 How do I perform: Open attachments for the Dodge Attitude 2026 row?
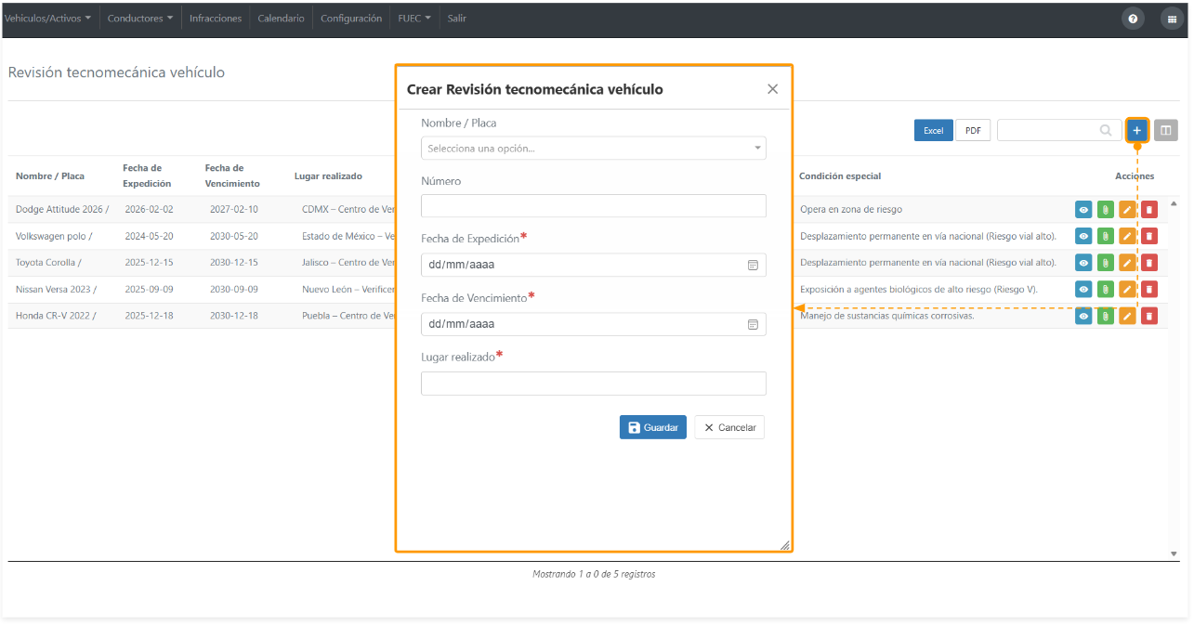click(1106, 210)
